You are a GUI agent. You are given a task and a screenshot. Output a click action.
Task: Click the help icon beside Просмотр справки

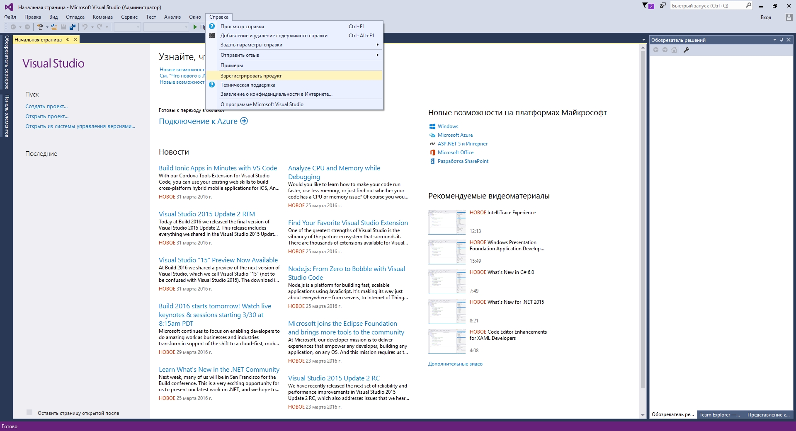[212, 26]
